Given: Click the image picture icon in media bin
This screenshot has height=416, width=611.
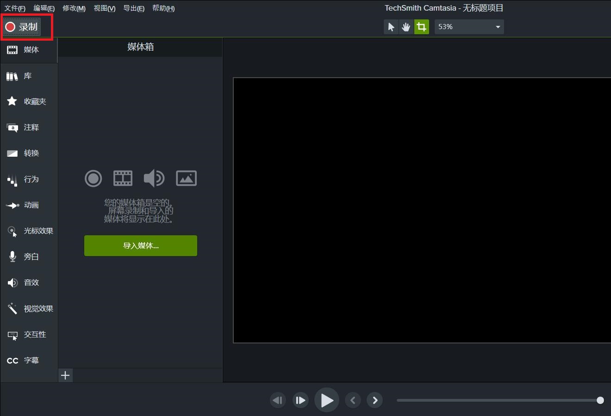Looking at the screenshot, I should (x=186, y=178).
